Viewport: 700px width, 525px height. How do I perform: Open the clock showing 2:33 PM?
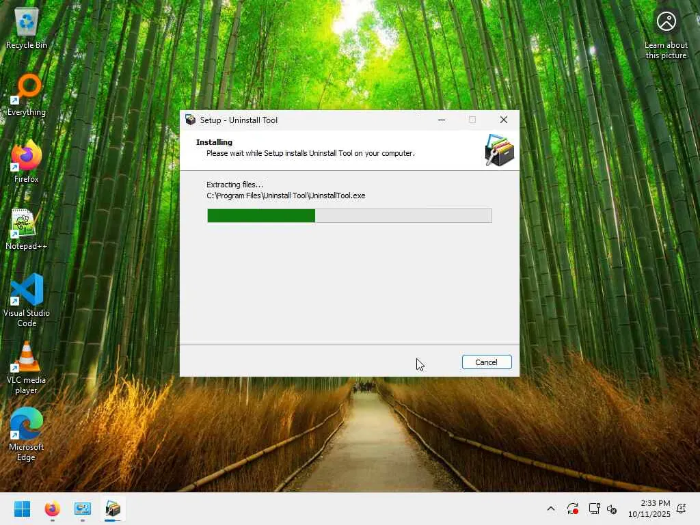[x=649, y=509]
